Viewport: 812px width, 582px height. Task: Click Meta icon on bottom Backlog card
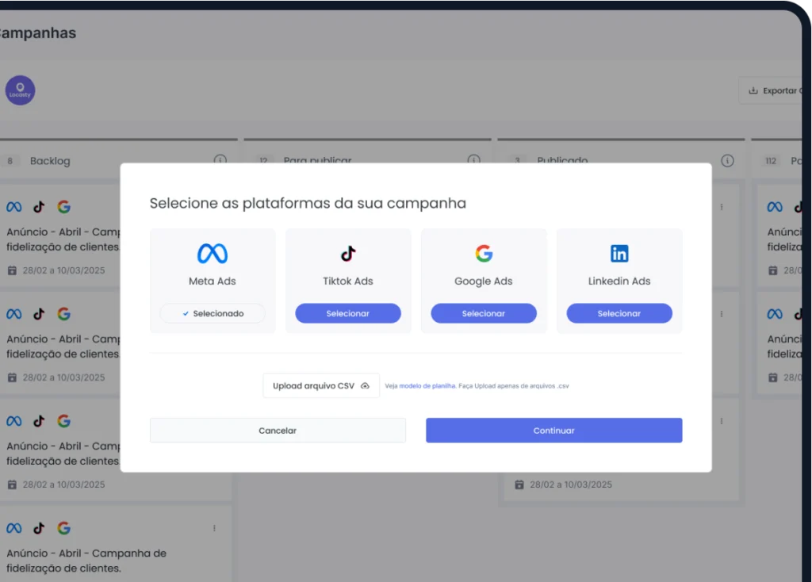tap(14, 528)
